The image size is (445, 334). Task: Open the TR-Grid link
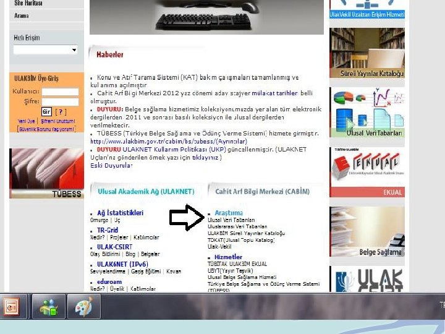coord(108,230)
